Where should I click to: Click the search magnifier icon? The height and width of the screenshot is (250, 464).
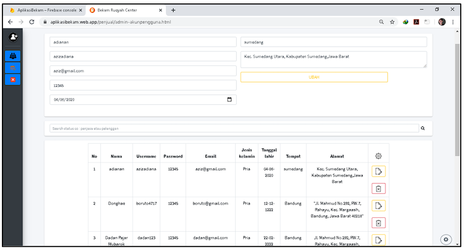423,128
